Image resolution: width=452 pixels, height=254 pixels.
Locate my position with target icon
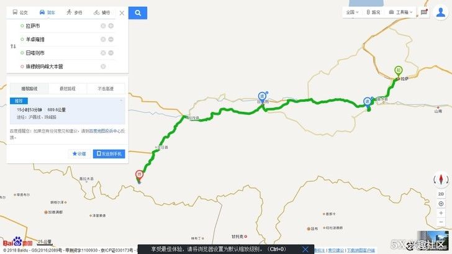click(x=441, y=204)
